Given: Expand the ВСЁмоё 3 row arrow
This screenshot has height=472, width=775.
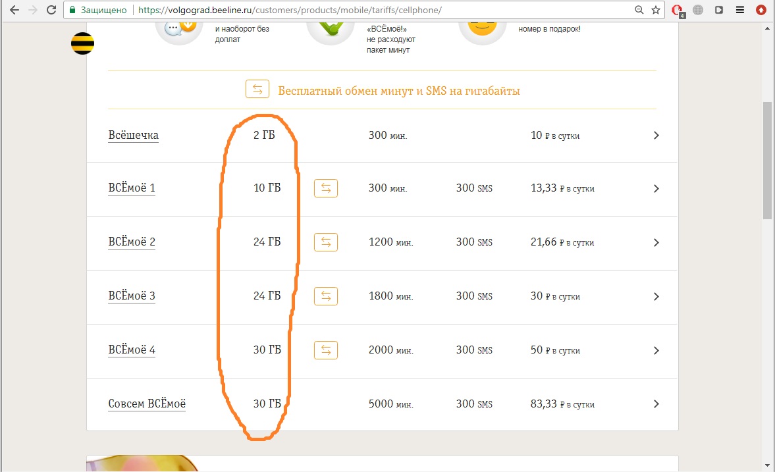Looking at the screenshot, I should click(656, 296).
